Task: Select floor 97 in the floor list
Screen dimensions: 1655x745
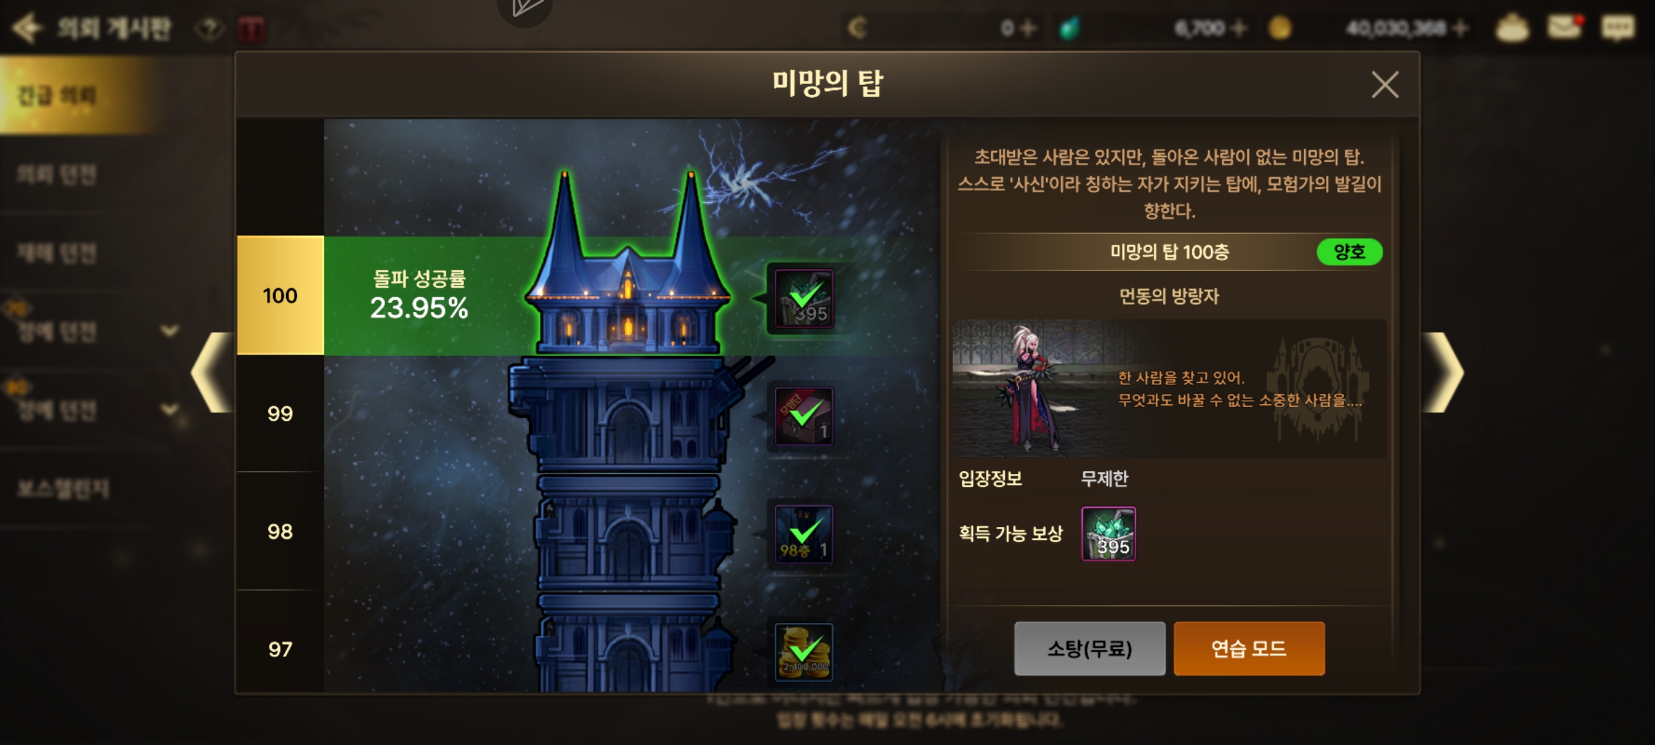Action: point(280,648)
